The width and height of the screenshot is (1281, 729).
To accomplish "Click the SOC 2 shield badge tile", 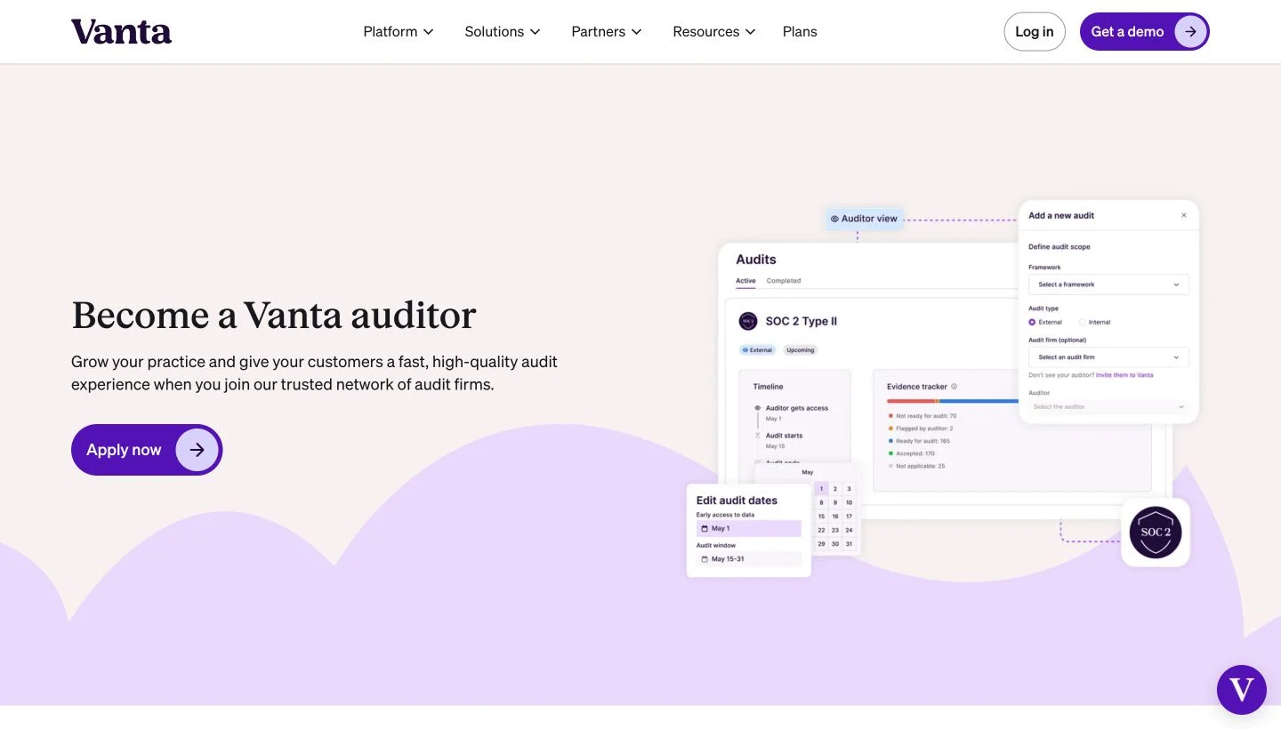I will (x=1156, y=533).
